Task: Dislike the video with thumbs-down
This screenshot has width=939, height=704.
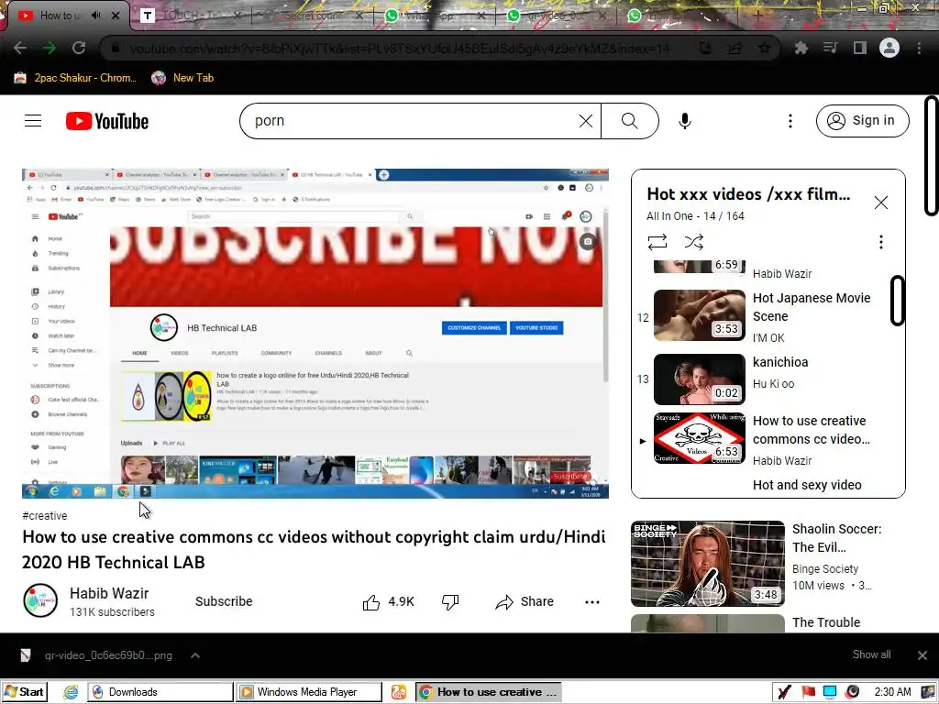Action: tap(449, 601)
